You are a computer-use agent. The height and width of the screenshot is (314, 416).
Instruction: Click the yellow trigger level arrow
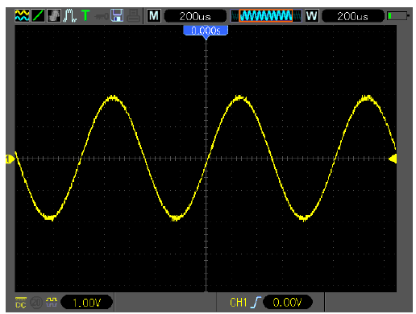(x=393, y=159)
